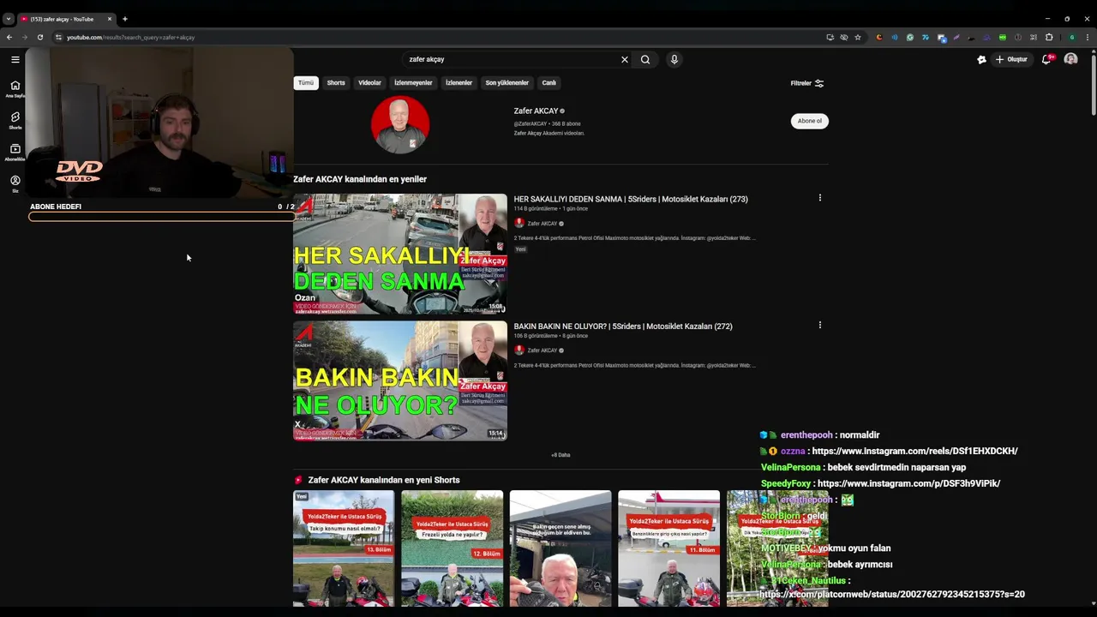Go to Ana Sayfa in YouTube sidebar
This screenshot has height=617, width=1097.
point(15,89)
